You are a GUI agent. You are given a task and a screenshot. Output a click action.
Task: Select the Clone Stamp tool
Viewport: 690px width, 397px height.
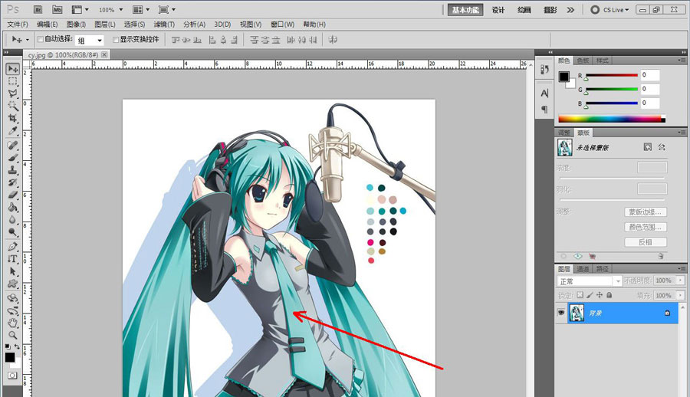13,170
